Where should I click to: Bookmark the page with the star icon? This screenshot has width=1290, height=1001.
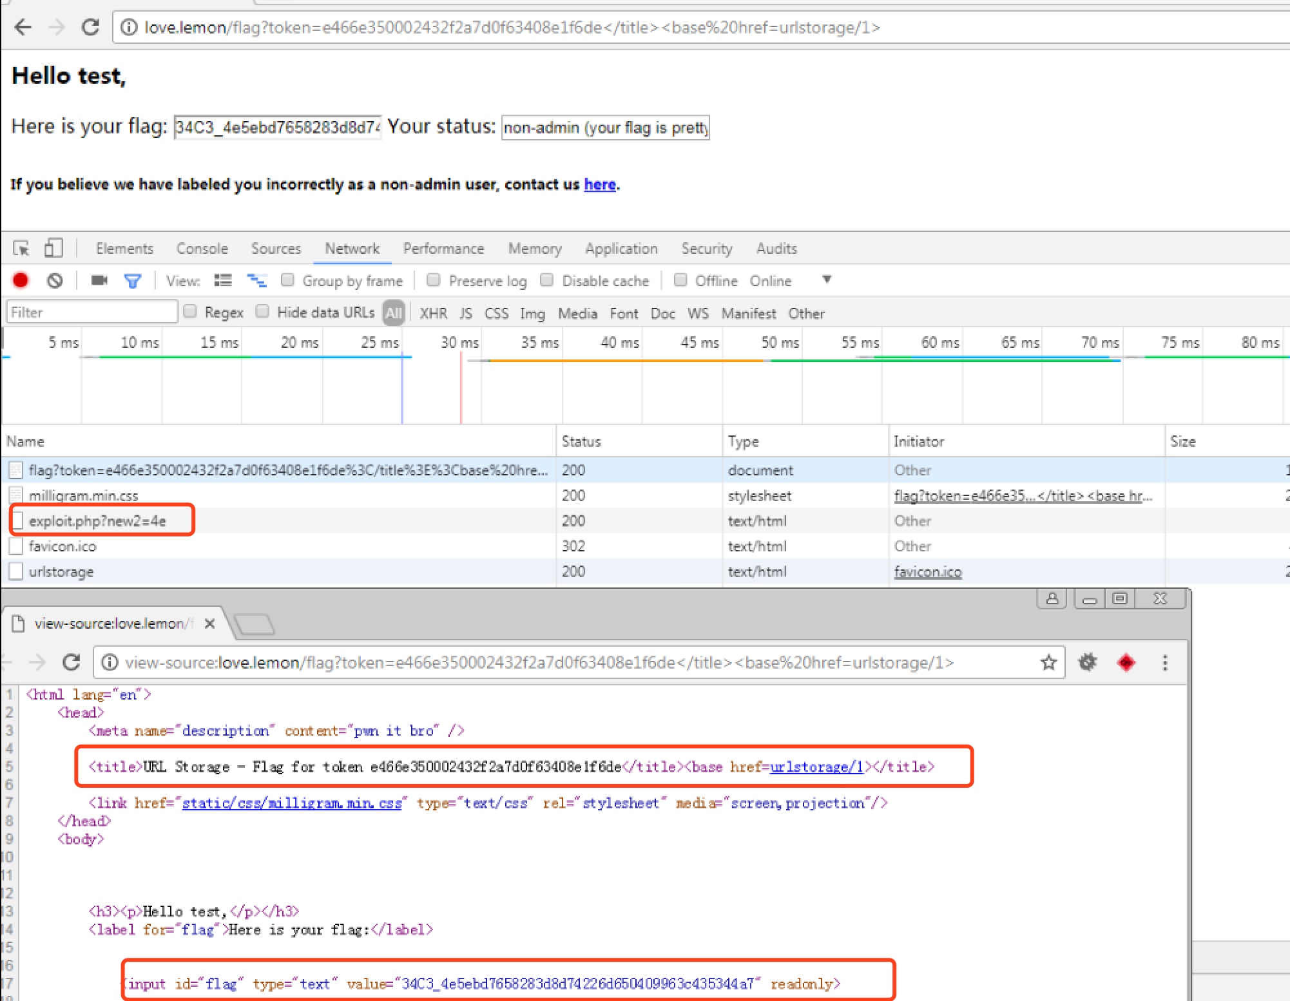coord(1048,662)
